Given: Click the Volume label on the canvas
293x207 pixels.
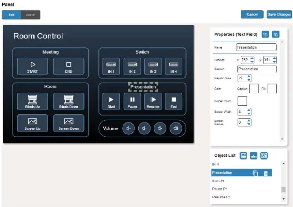Looking at the screenshot, I should [110, 128].
